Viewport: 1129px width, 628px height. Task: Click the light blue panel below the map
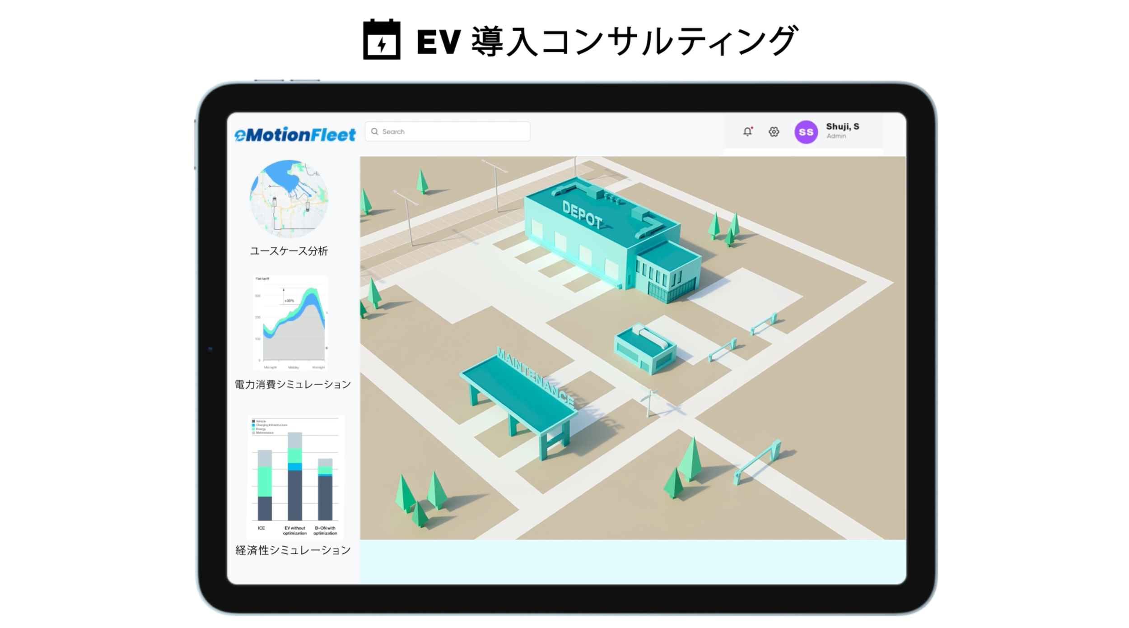632,561
